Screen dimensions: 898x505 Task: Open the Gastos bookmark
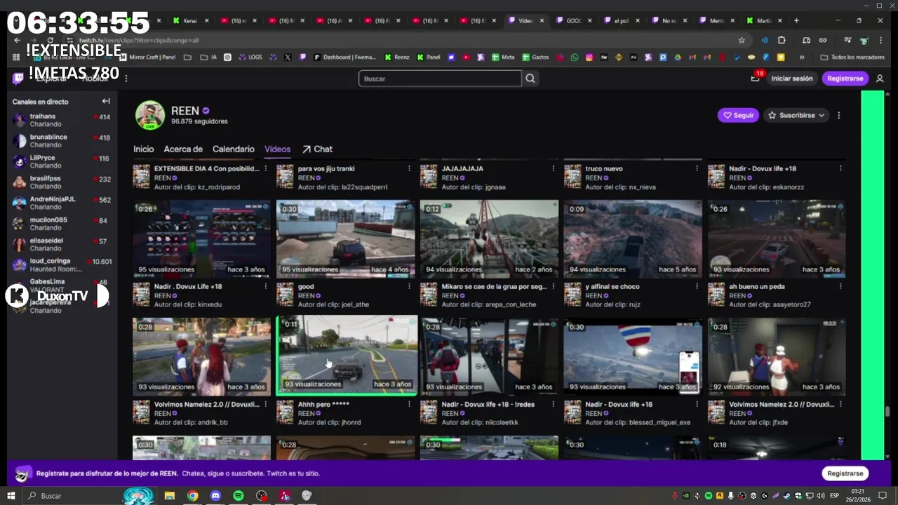click(x=535, y=57)
